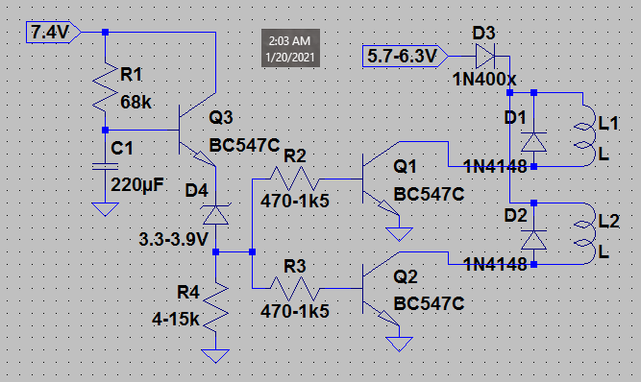Click the 3.3-3.9V zener voltage value

coord(174,240)
